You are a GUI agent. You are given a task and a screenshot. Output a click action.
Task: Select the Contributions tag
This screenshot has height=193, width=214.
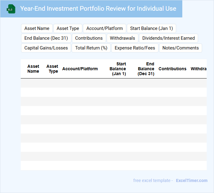point(89,38)
